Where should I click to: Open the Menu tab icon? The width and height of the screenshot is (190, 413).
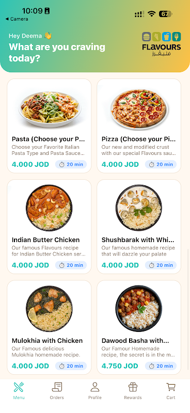pyautogui.click(x=19, y=387)
